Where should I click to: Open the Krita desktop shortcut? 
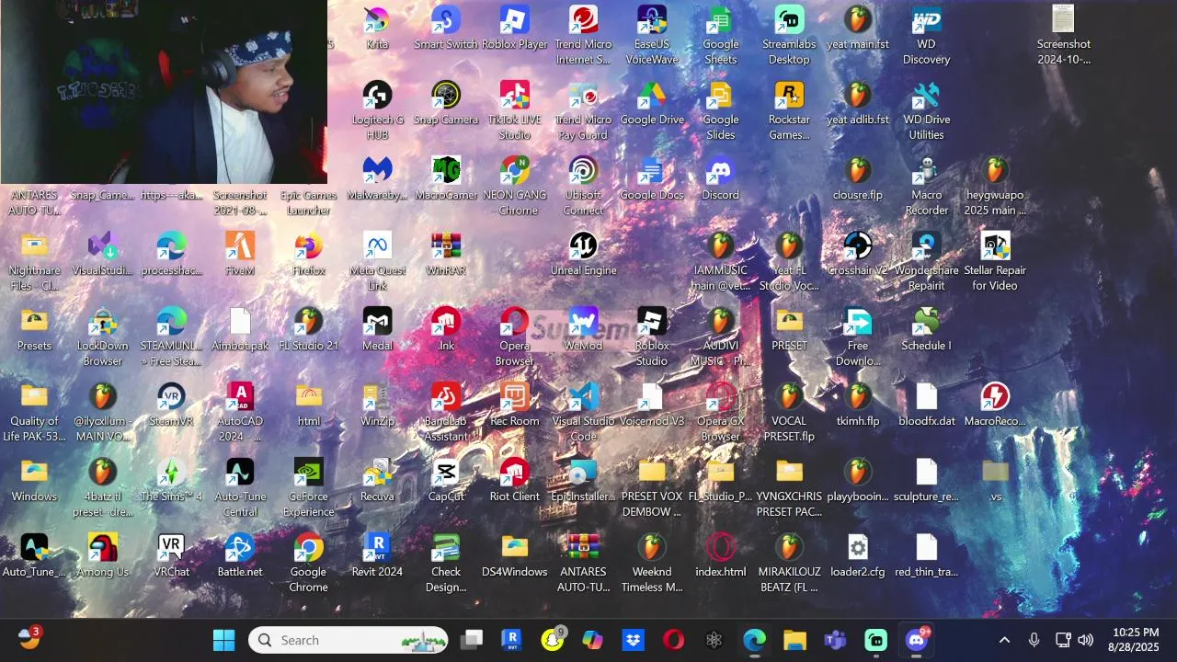pos(377,28)
